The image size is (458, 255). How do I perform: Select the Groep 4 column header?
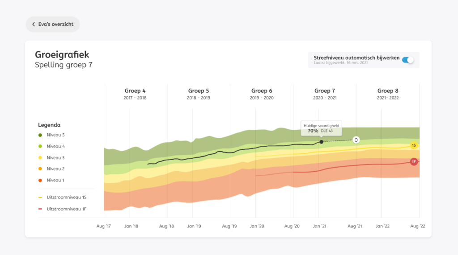pos(135,94)
